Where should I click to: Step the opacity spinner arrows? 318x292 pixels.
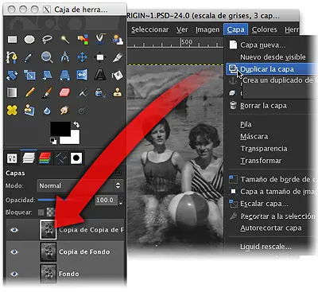click(121, 200)
